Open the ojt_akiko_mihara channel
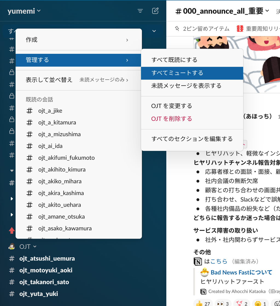The width and height of the screenshot is (280, 306). [x=60, y=181]
